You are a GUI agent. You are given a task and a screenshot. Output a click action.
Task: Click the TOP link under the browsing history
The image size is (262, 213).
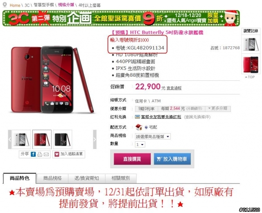coord(250,77)
